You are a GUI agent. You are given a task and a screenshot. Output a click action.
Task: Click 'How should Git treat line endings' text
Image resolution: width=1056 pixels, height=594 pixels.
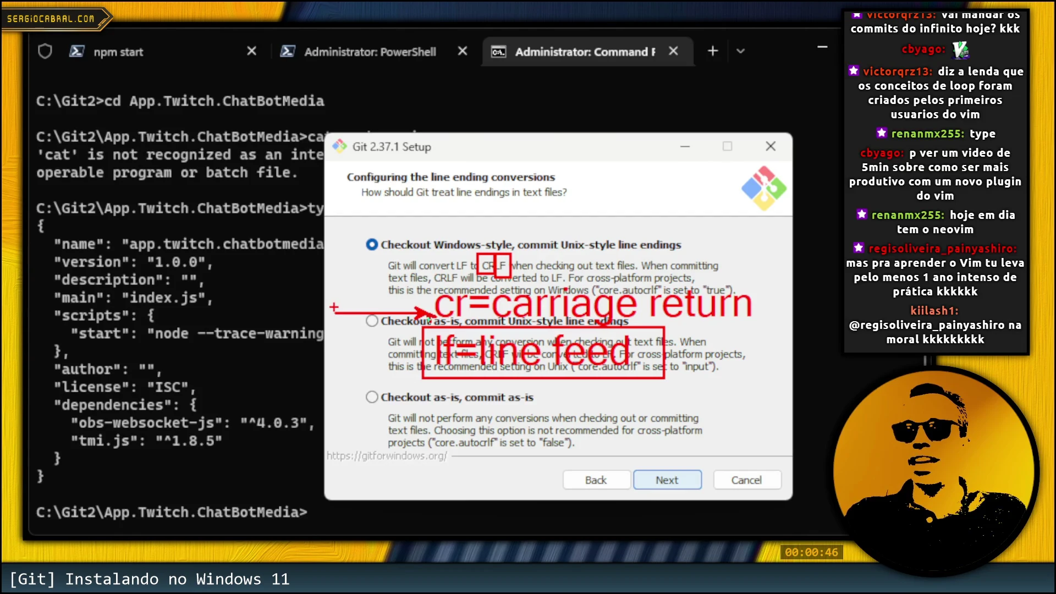464,193
